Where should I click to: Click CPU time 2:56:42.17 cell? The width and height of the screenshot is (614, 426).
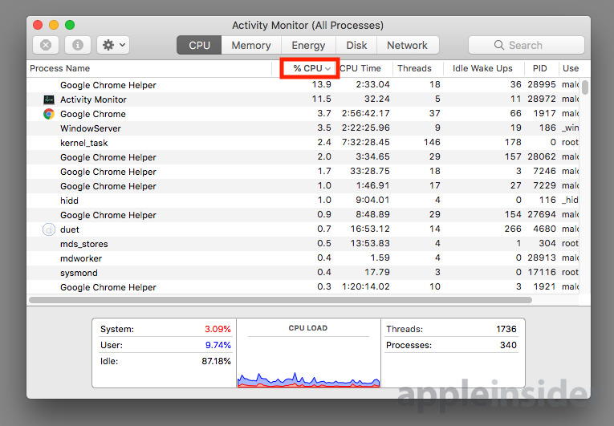pos(366,114)
